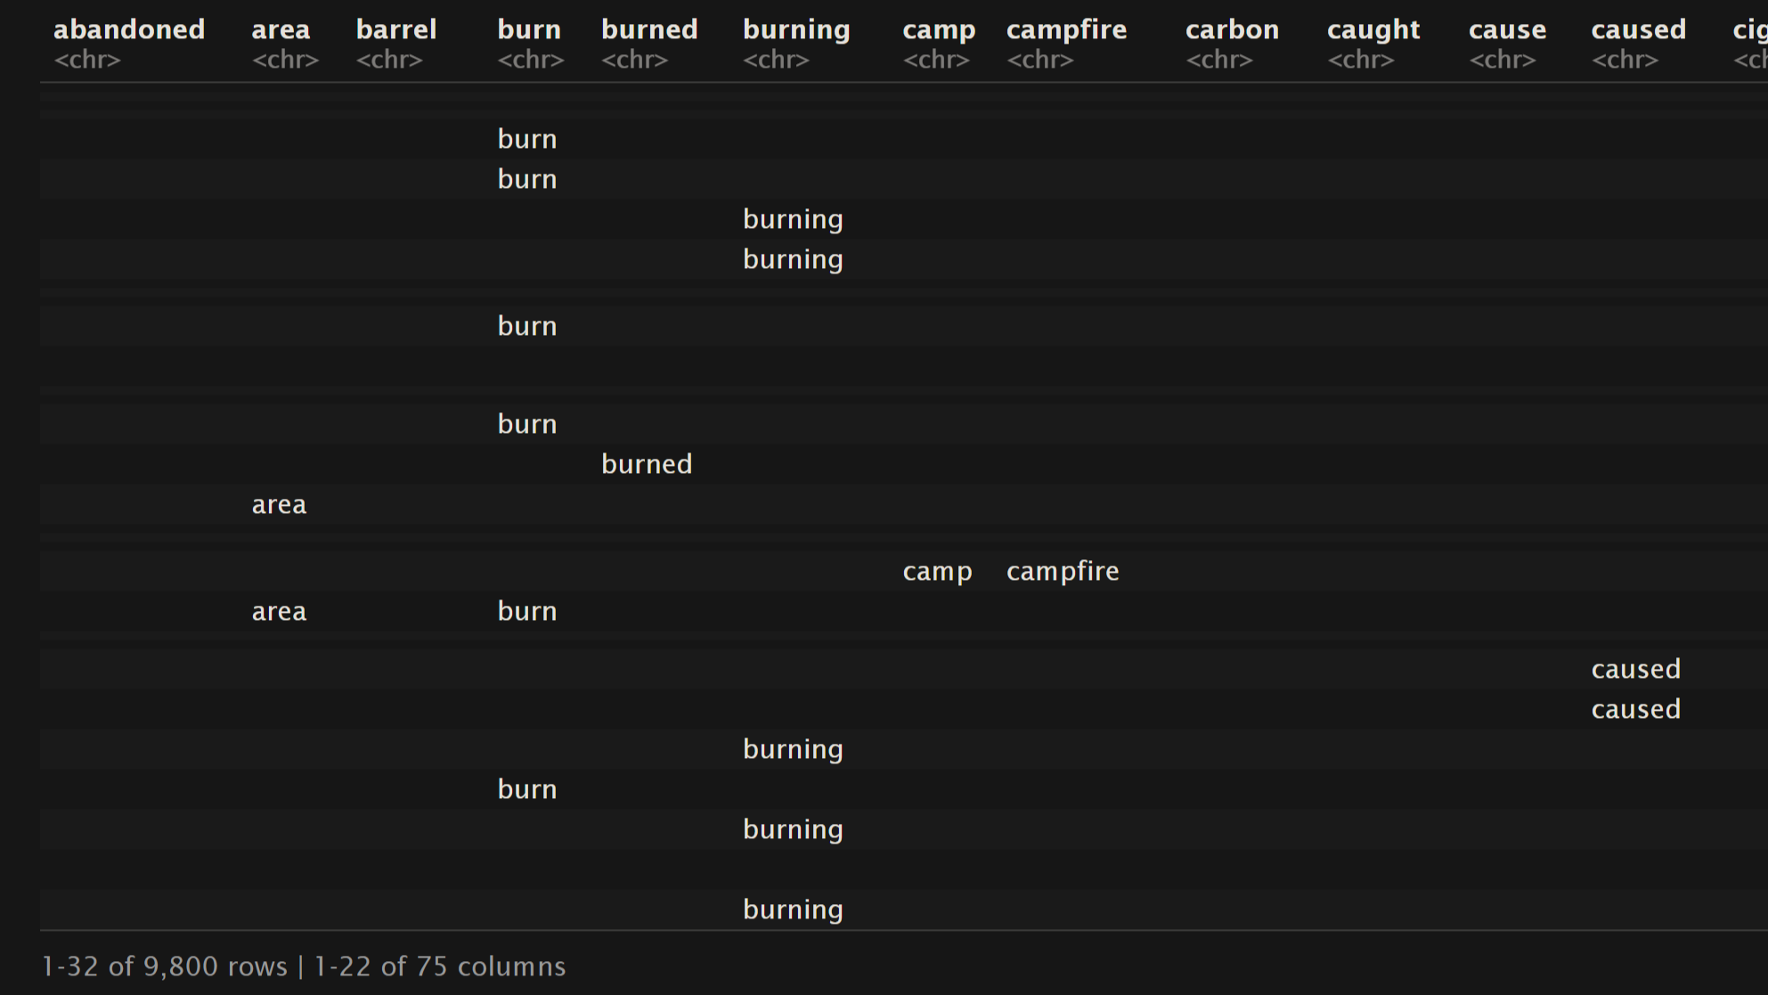Click the "area" cell beside a "burn" cell
Viewport: 1768px width, 995px height.
pos(279,611)
